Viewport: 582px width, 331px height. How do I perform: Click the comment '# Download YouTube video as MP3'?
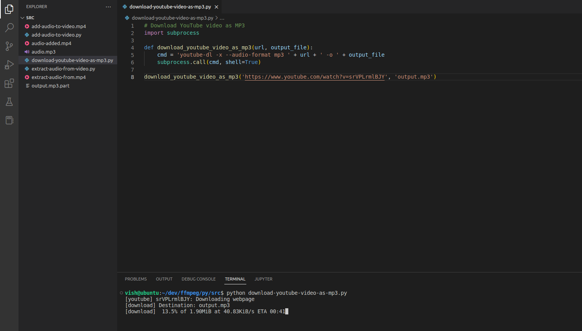pos(194,25)
